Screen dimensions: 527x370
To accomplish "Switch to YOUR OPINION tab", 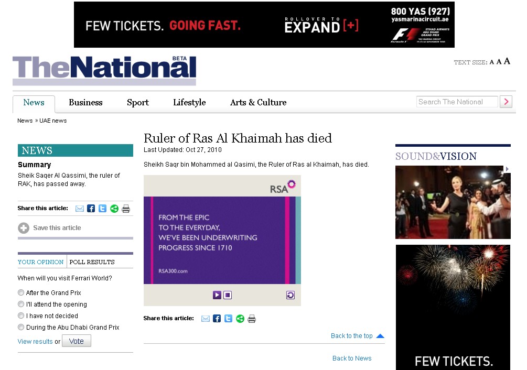I will pos(41,262).
